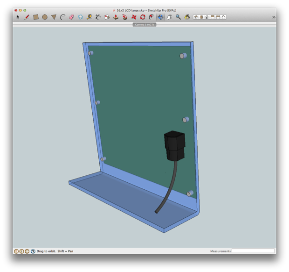Switch to Top standard view

pyautogui.click(x=201, y=17)
